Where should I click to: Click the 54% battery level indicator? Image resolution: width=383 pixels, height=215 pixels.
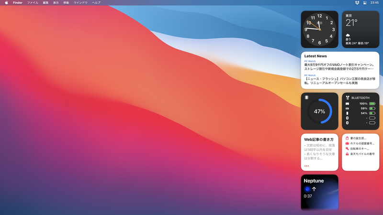pos(372,113)
